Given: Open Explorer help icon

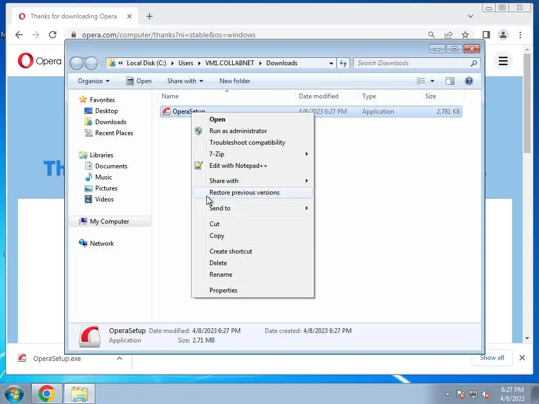Looking at the screenshot, I should [469, 81].
